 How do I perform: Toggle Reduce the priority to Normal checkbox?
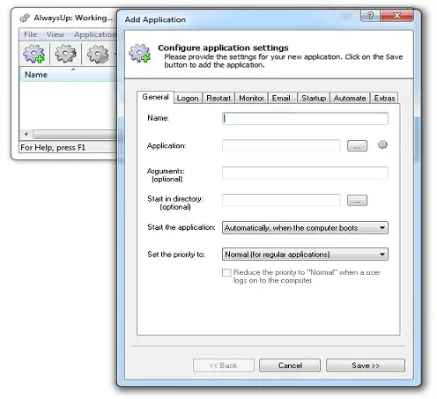[226, 272]
